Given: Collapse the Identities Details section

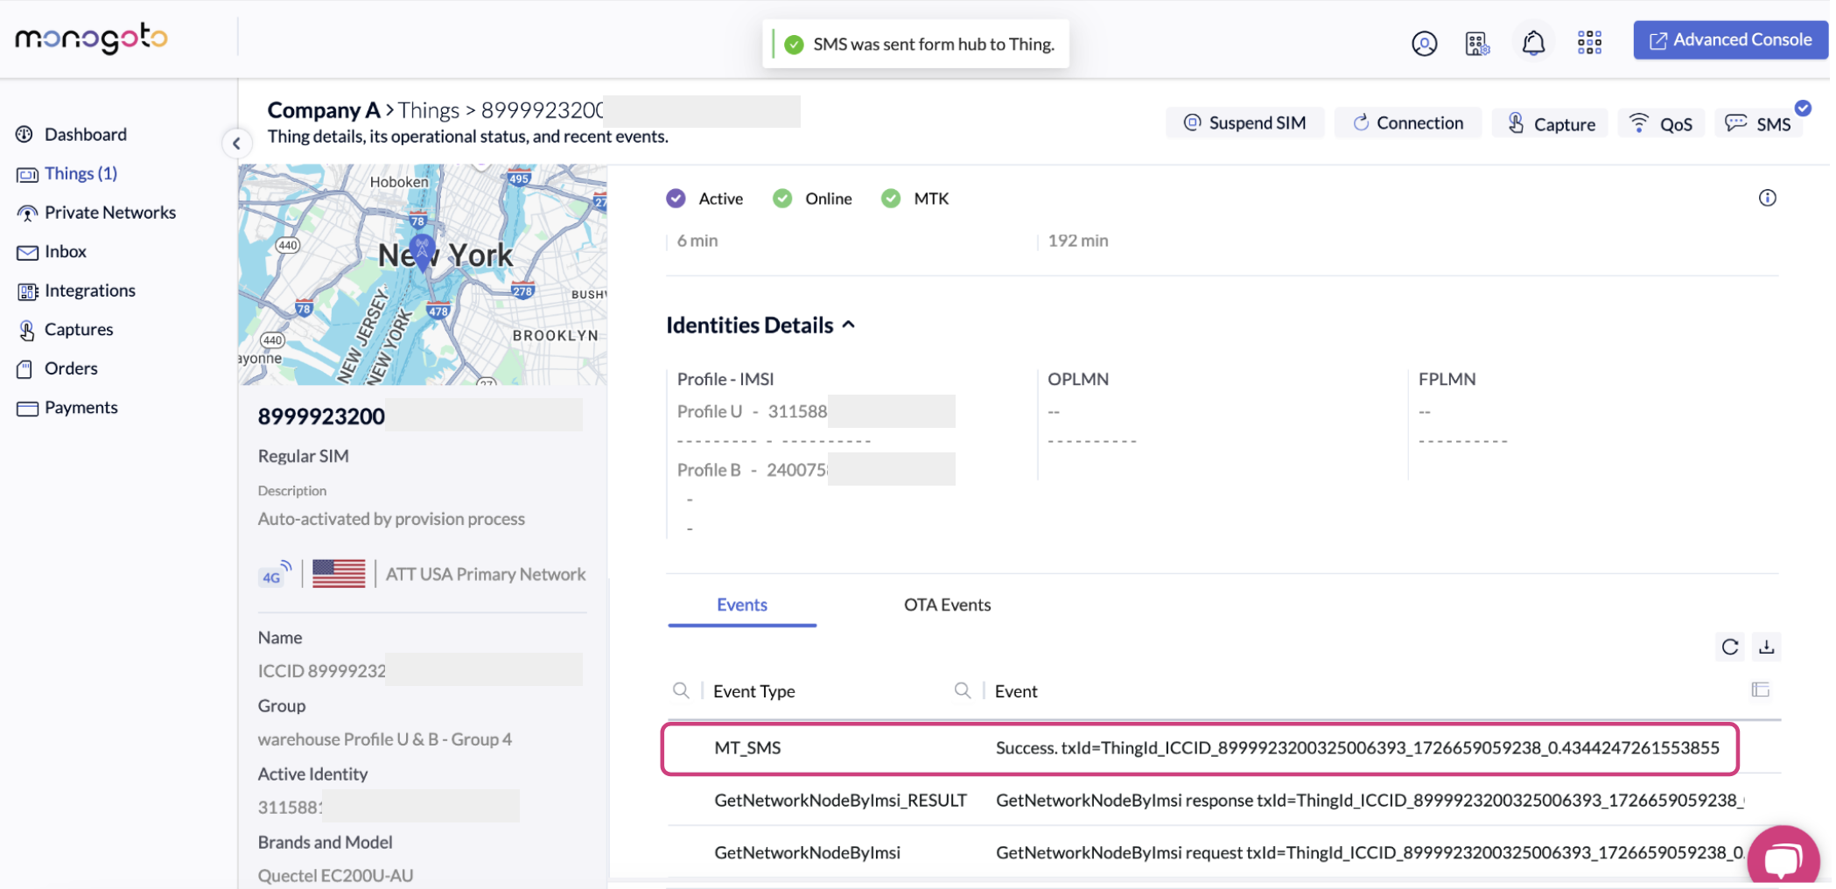Looking at the screenshot, I should point(848,325).
